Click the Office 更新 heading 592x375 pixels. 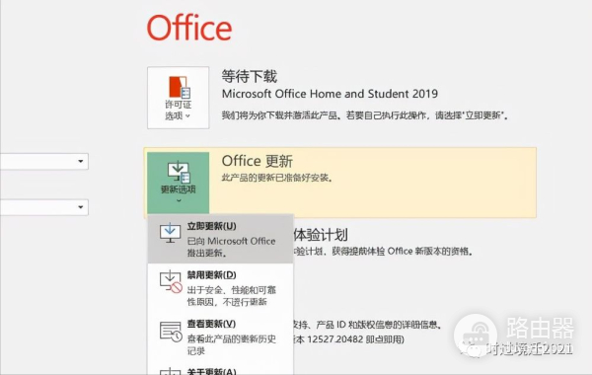pos(257,161)
